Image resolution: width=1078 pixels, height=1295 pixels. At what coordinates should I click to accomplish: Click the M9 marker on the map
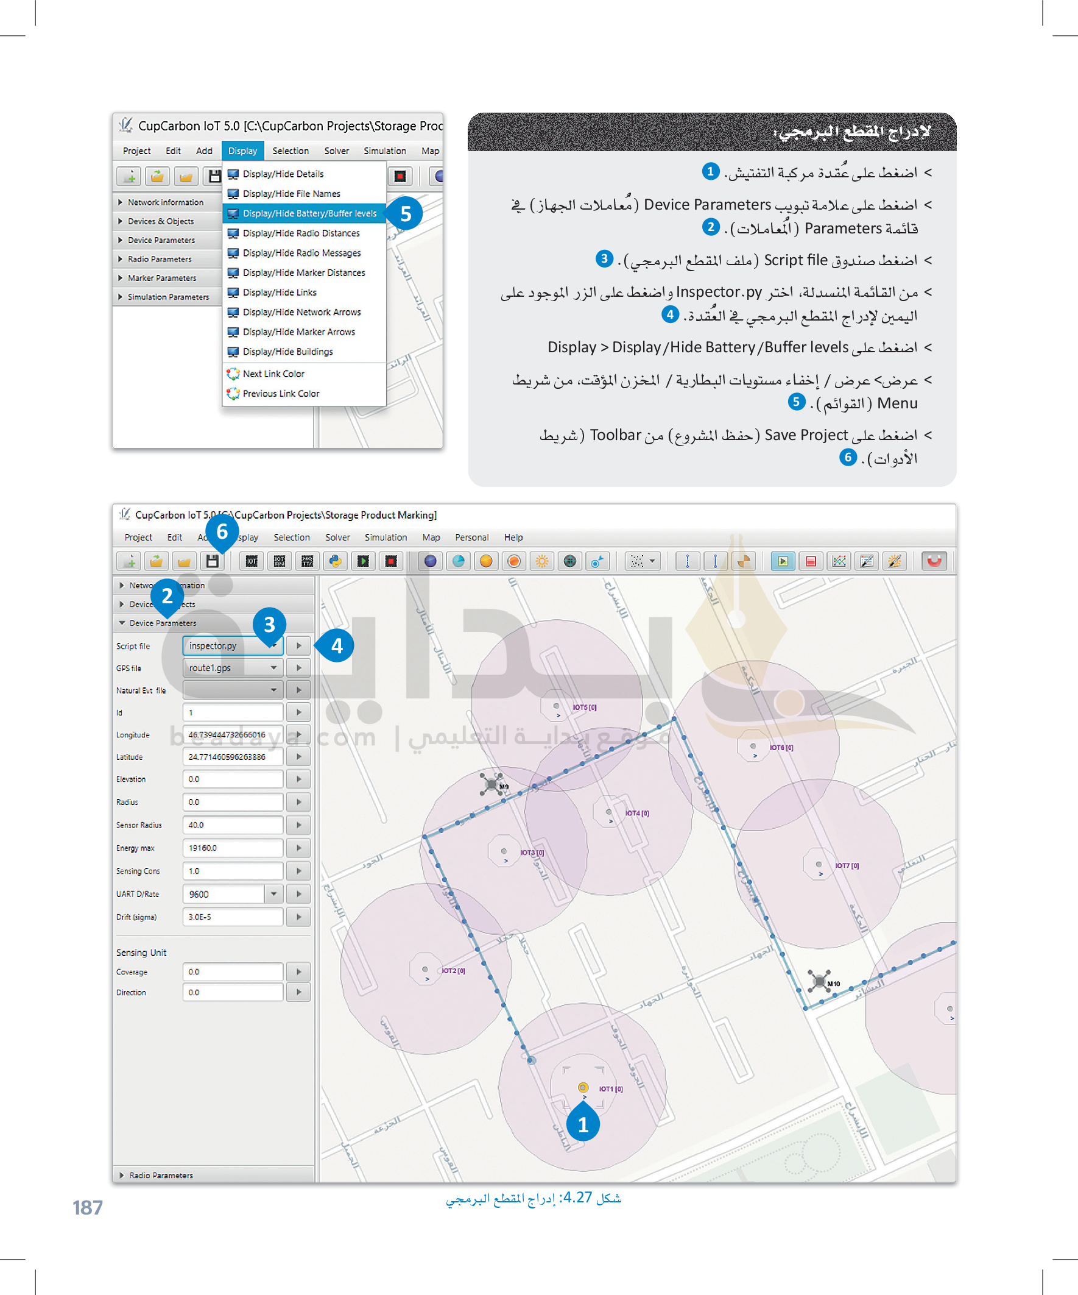[x=491, y=784]
